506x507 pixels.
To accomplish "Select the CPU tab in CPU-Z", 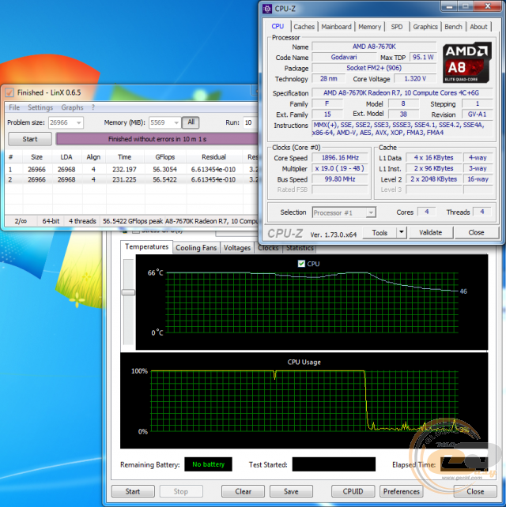I will click(x=278, y=26).
